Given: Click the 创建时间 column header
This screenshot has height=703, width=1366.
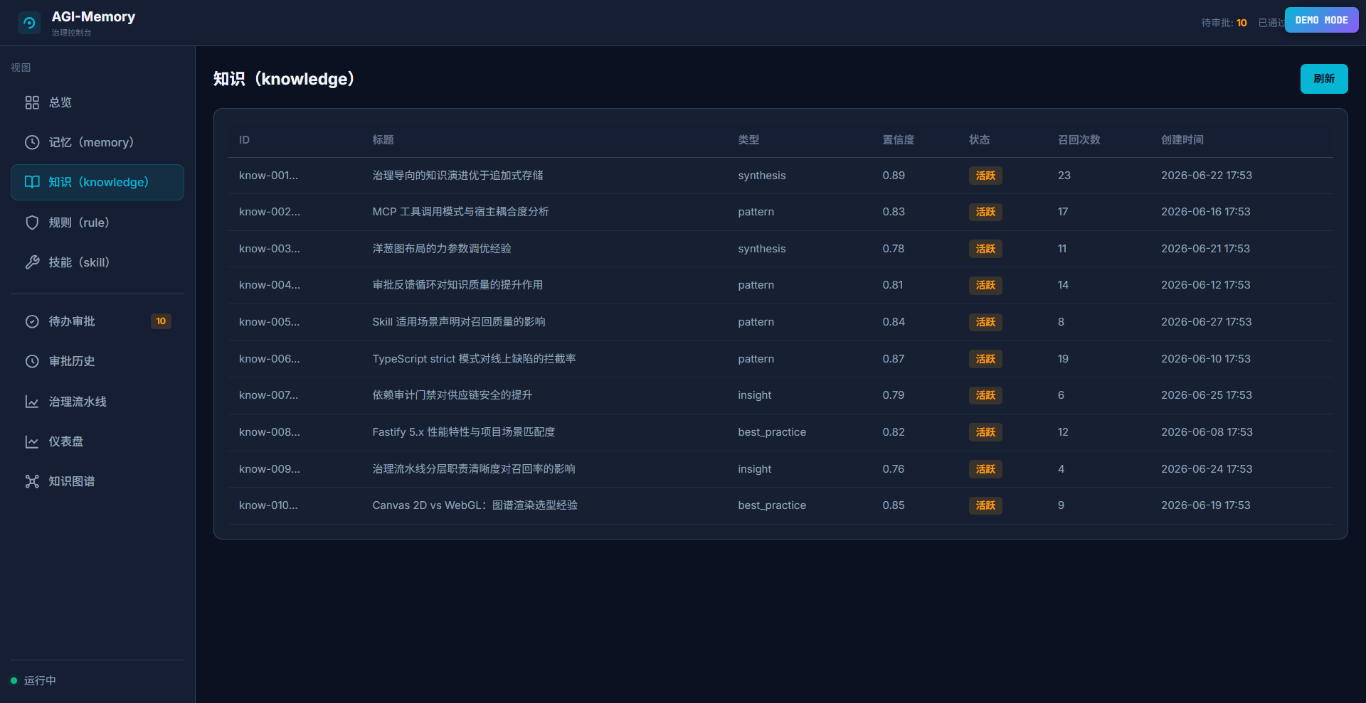Looking at the screenshot, I should [1182, 140].
